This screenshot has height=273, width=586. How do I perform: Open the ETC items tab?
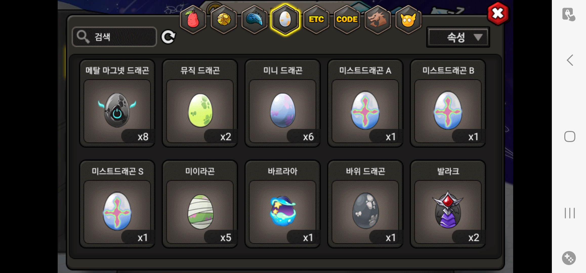click(x=316, y=19)
